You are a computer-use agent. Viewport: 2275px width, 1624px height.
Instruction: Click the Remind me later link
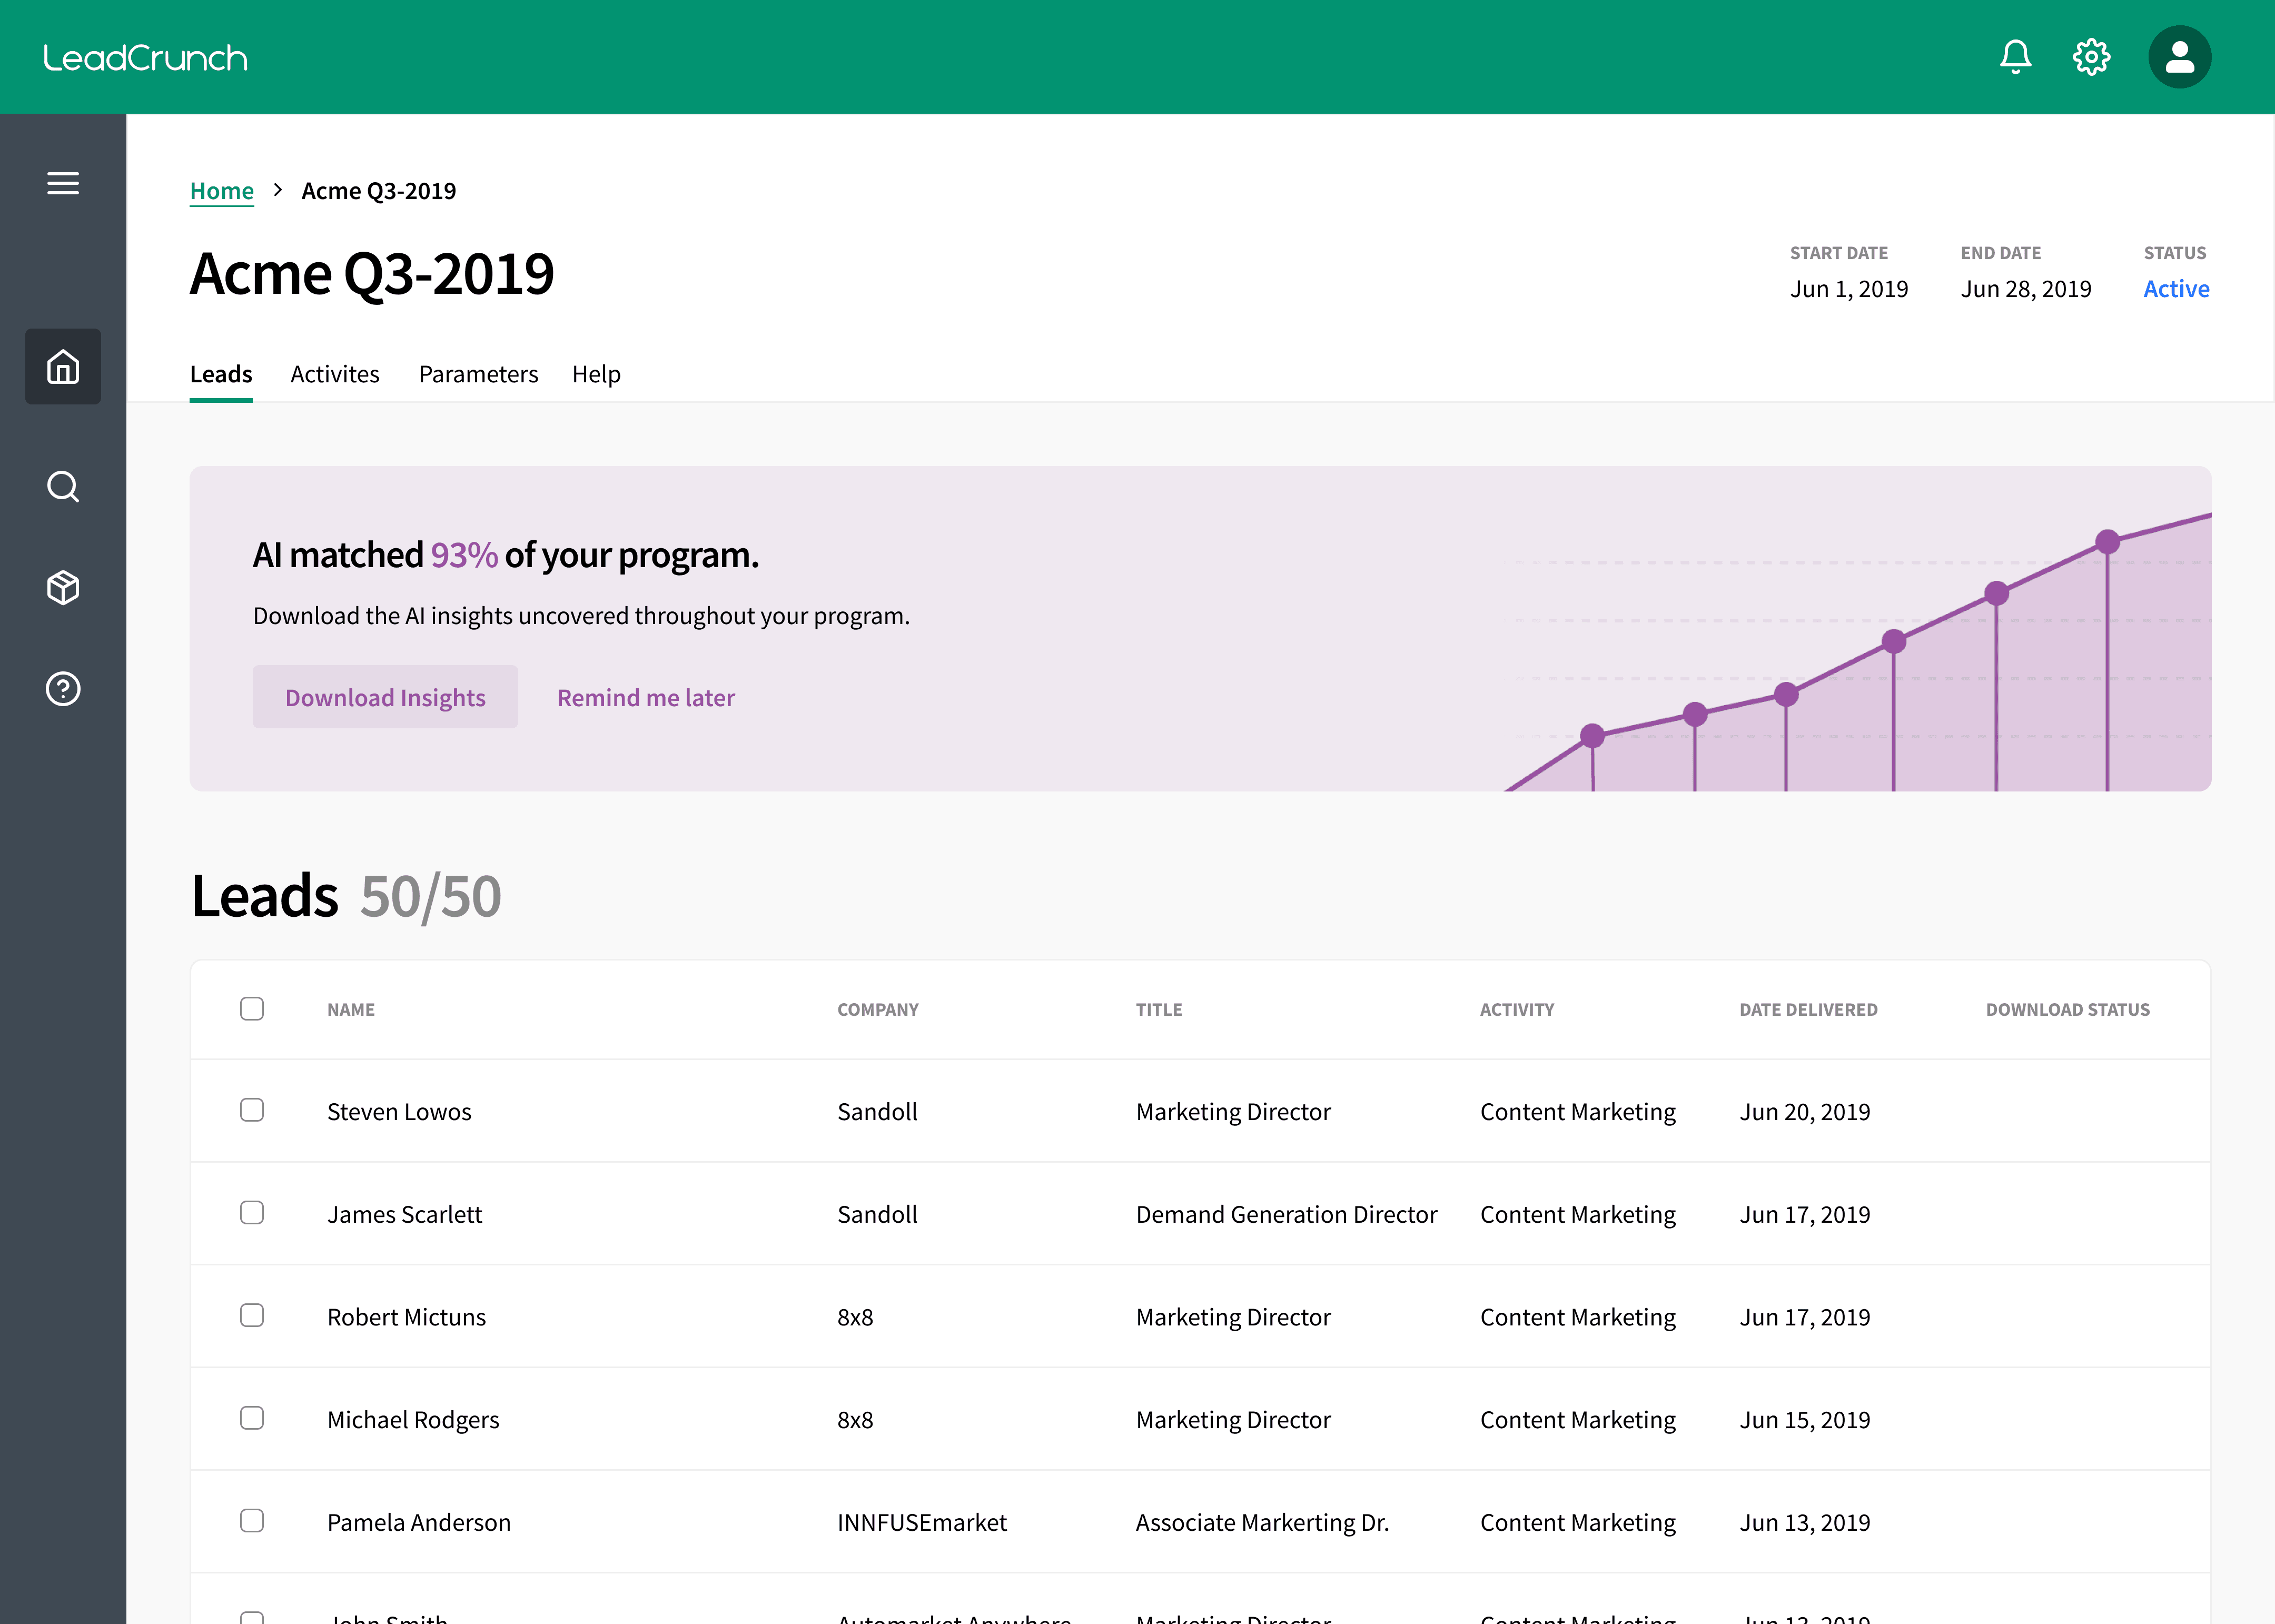(x=646, y=697)
